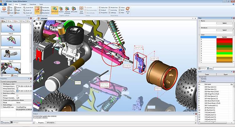Activate the Silhouette effect

click(x=74, y=10)
